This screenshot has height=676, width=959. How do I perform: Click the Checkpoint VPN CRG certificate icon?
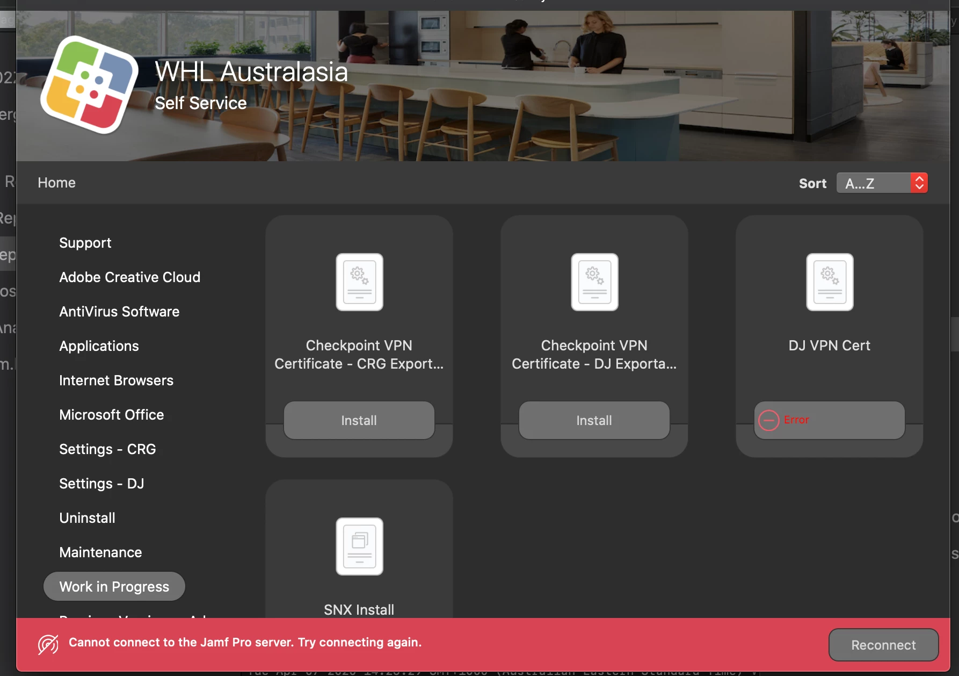[359, 282]
